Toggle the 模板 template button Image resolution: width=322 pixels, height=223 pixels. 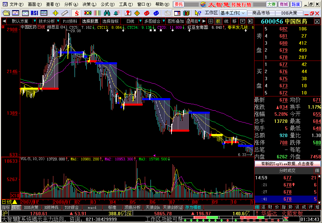pos(16,207)
